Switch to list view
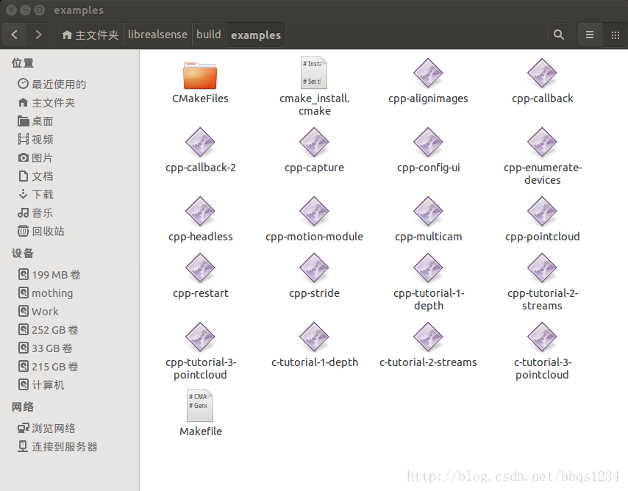Image resolution: width=628 pixels, height=491 pixels. (x=590, y=35)
